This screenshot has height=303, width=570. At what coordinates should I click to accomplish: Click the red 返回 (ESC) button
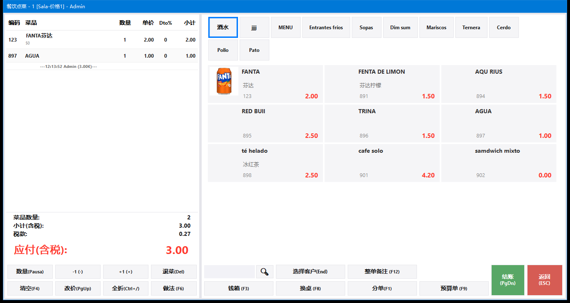[544, 280]
